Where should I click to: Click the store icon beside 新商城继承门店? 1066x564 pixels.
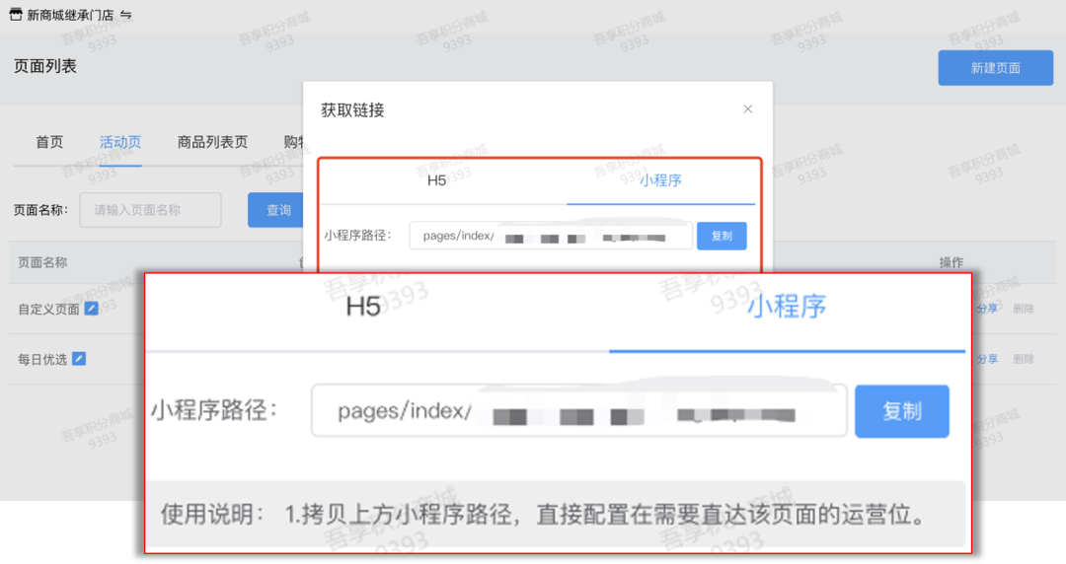(x=16, y=14)
